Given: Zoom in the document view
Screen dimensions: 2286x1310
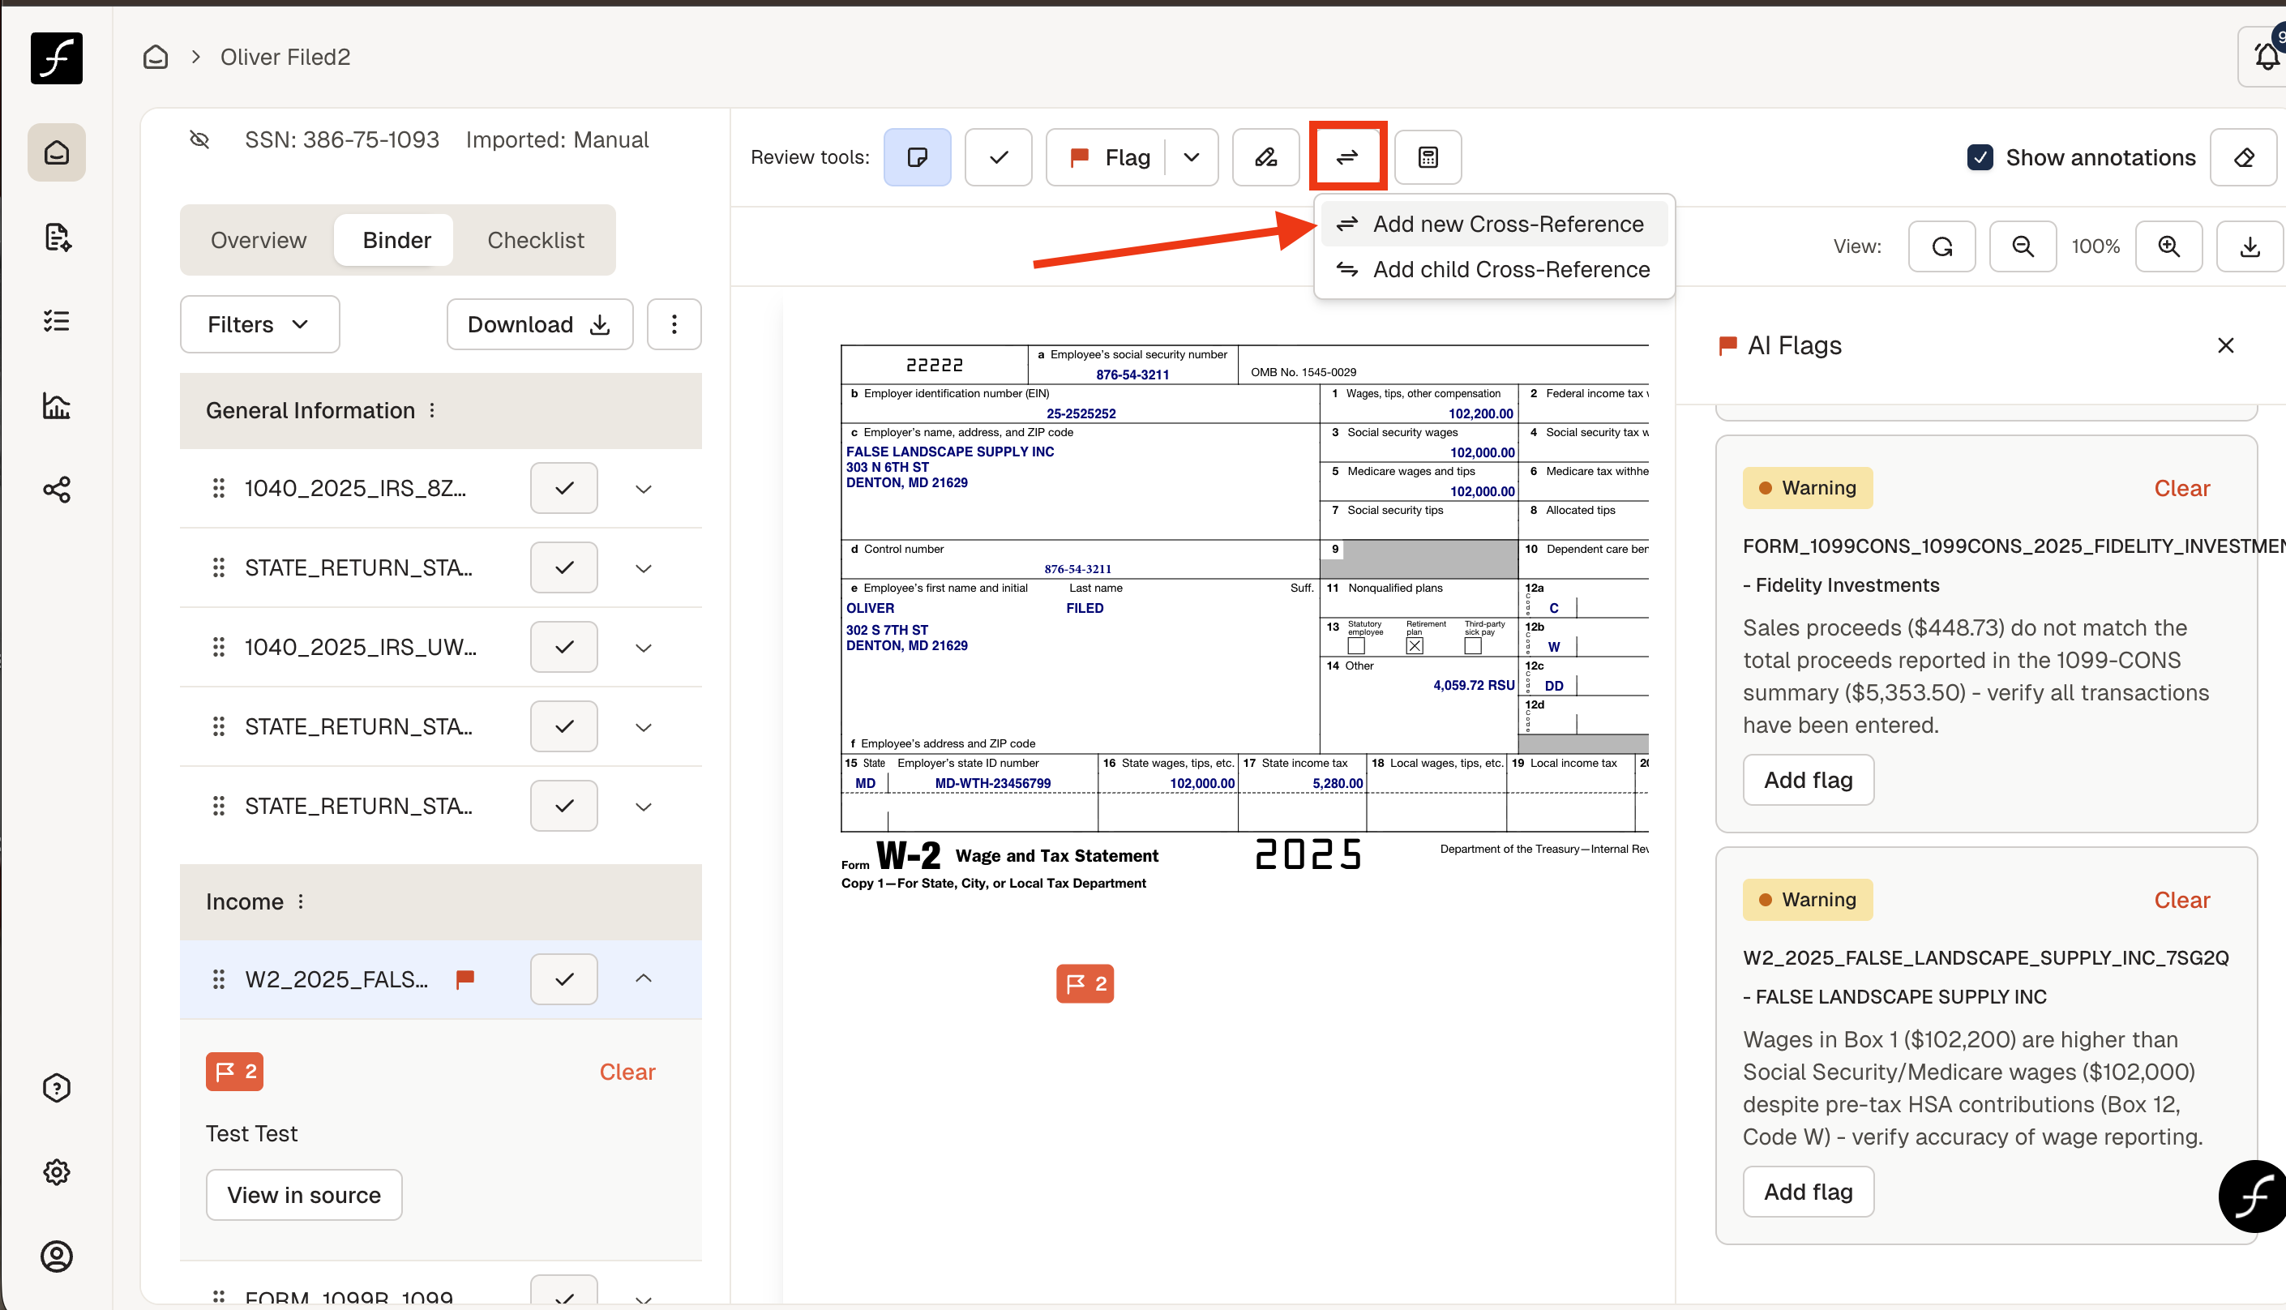Looking at the screenshot, I should (x=2168, y=246).
